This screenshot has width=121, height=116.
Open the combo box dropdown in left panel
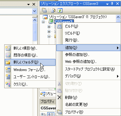pyautogui.click(x=34, y=11)
